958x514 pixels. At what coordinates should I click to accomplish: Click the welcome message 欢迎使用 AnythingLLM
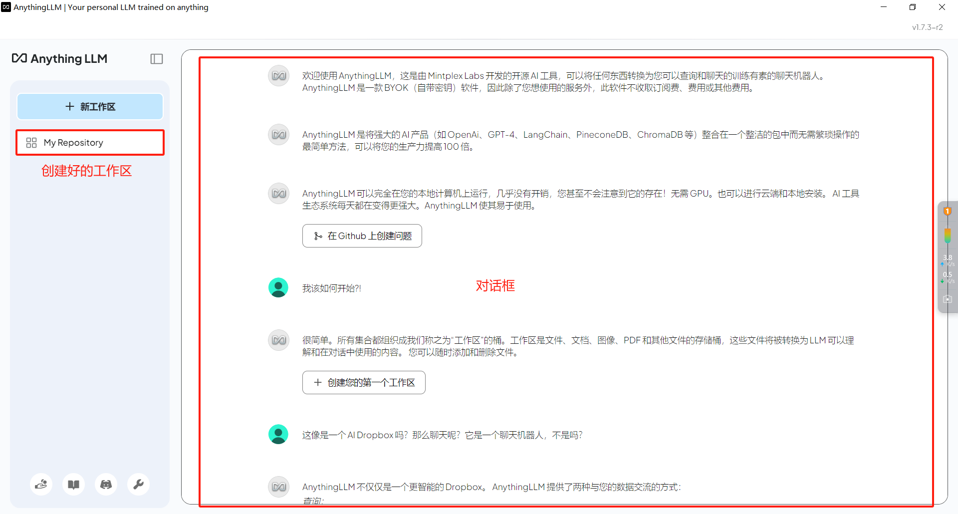[x=564, y=82]
